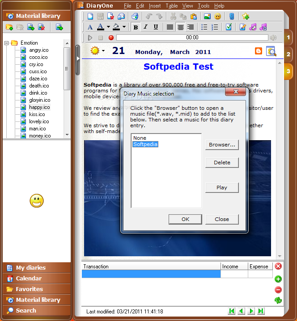Click the export material green arrow icon
The height and width of the screenshot is (321, 297).
pyautogui.click(x=59, y=27)
